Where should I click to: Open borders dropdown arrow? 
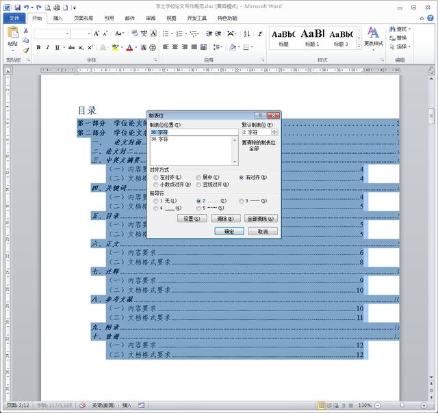coord(252,47)
